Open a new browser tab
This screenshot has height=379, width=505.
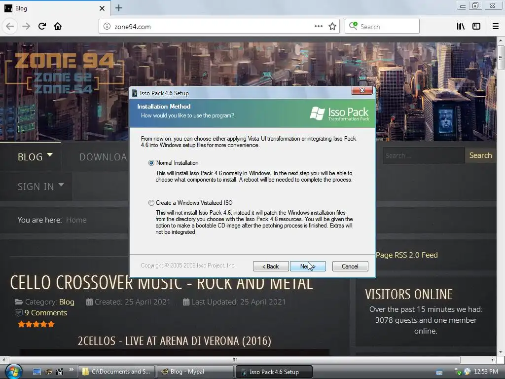click(119, 8)
